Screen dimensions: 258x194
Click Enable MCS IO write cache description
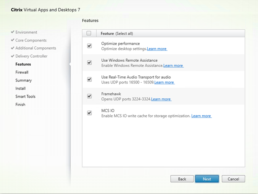tap(146, 116)
